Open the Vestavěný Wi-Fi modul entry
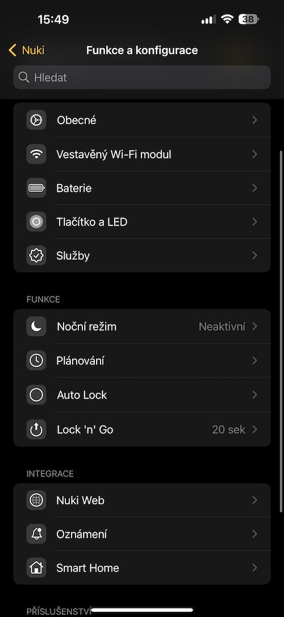Image resolution: width=284 pixels, height=617 pixels. point(142,154)
